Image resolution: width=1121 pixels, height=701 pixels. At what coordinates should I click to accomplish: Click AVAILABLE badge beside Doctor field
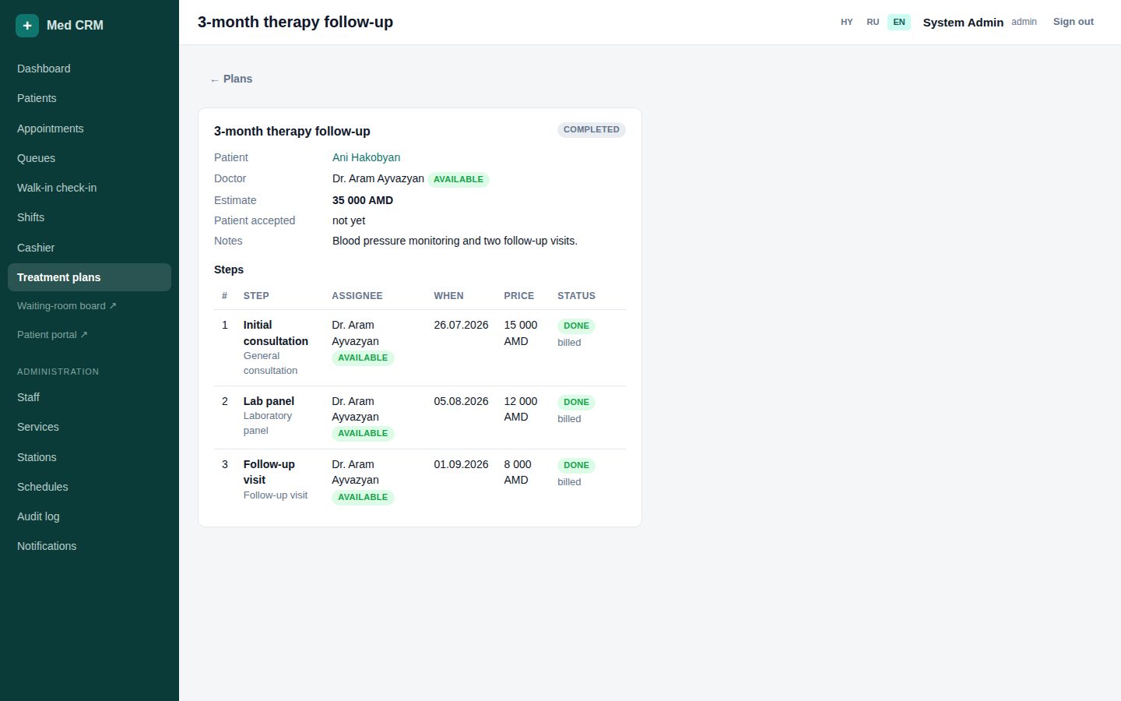pyautogui.click(x=459, y=180)
